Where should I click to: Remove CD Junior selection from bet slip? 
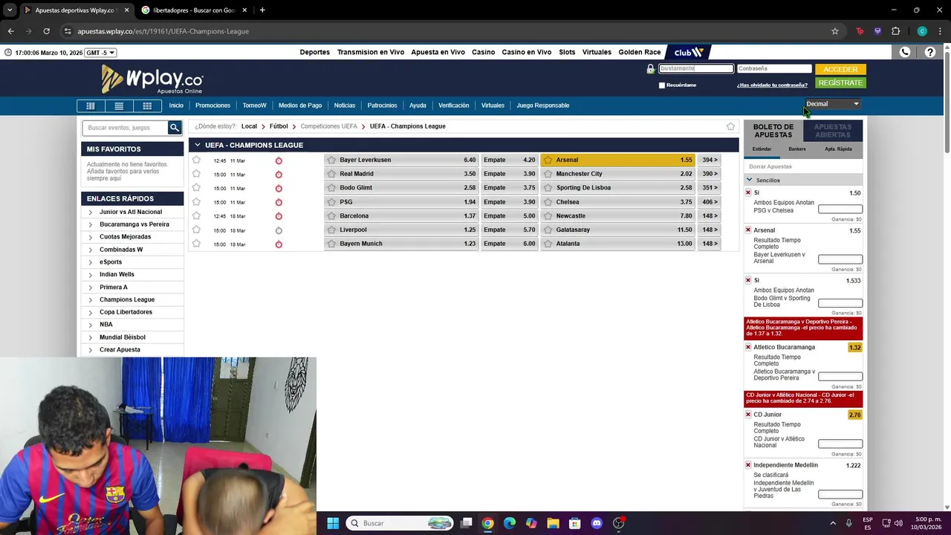pyautogui.click(x=748, y=415)
